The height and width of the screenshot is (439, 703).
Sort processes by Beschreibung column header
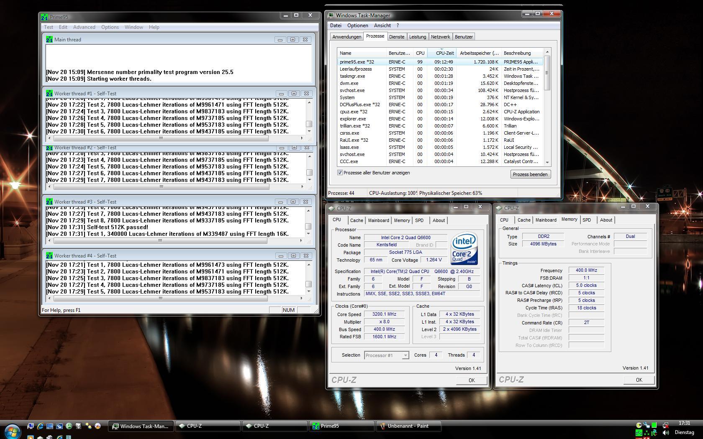tap(522, 53)
